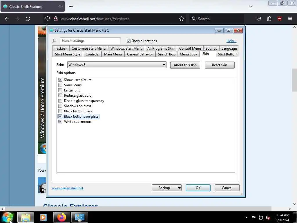Open the Menu Look tab

tap(189, 54)
